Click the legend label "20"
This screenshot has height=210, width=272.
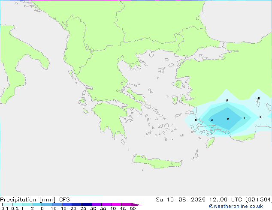pyautogui.click(x=73, y=208)
